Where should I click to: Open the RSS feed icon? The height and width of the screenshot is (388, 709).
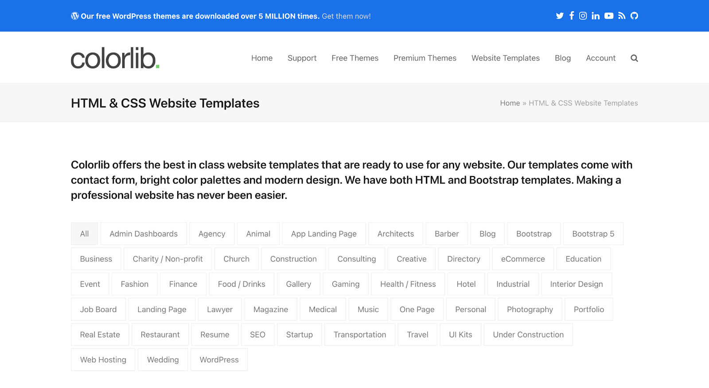(x=622, y=16)
